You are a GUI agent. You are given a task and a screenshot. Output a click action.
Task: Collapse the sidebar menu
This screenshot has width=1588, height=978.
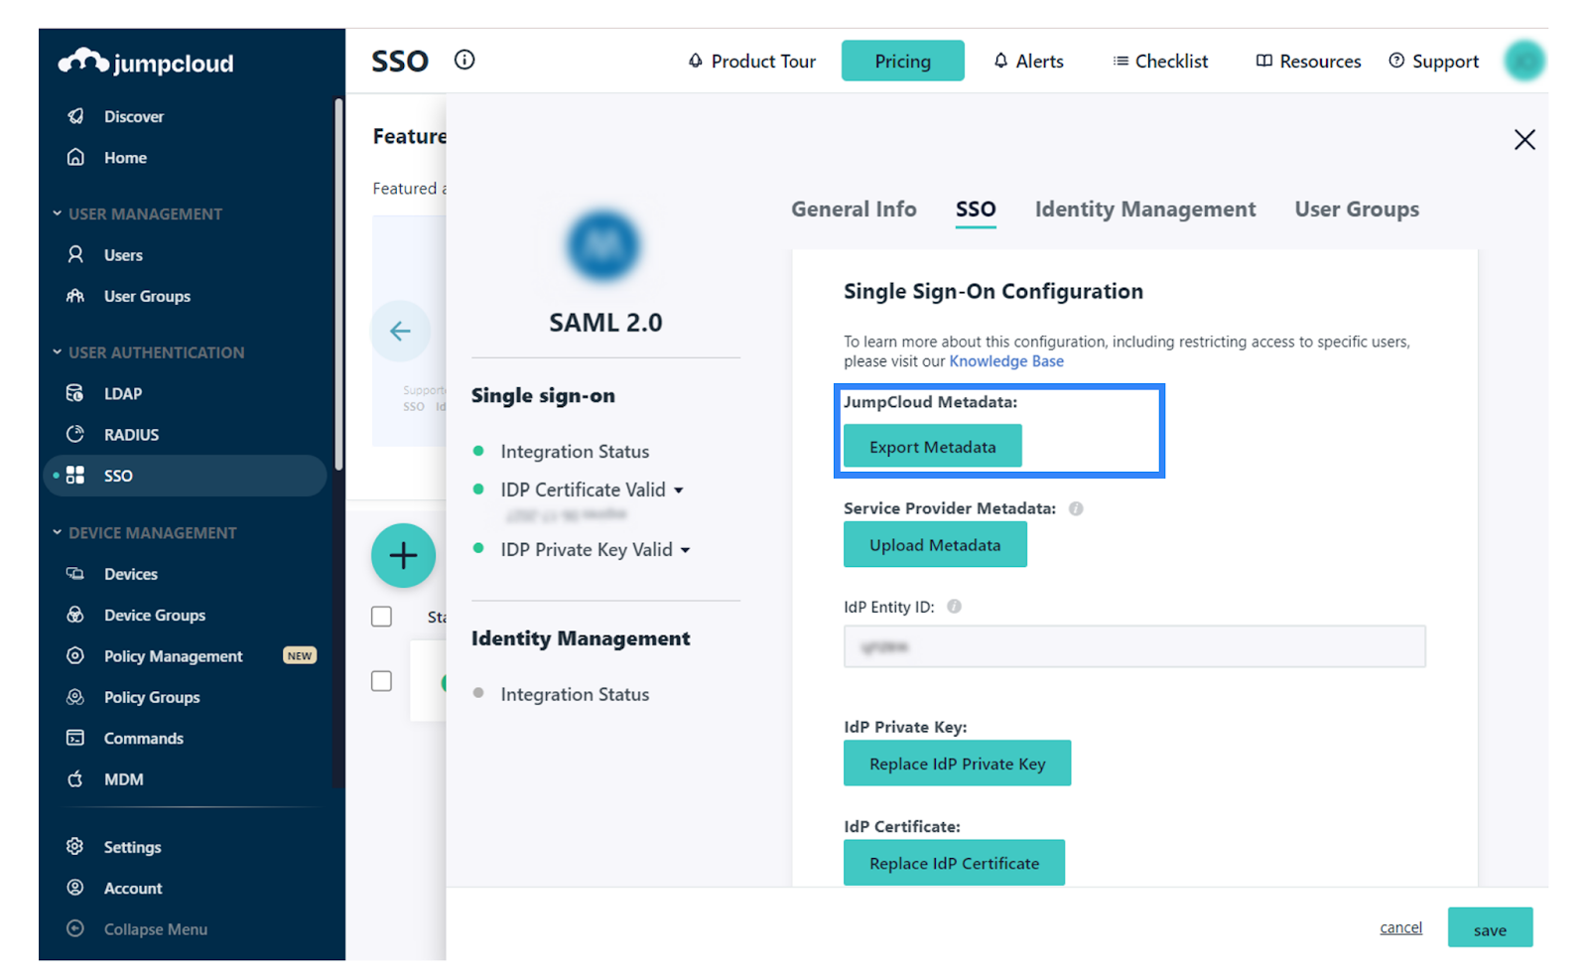[155, 929]
